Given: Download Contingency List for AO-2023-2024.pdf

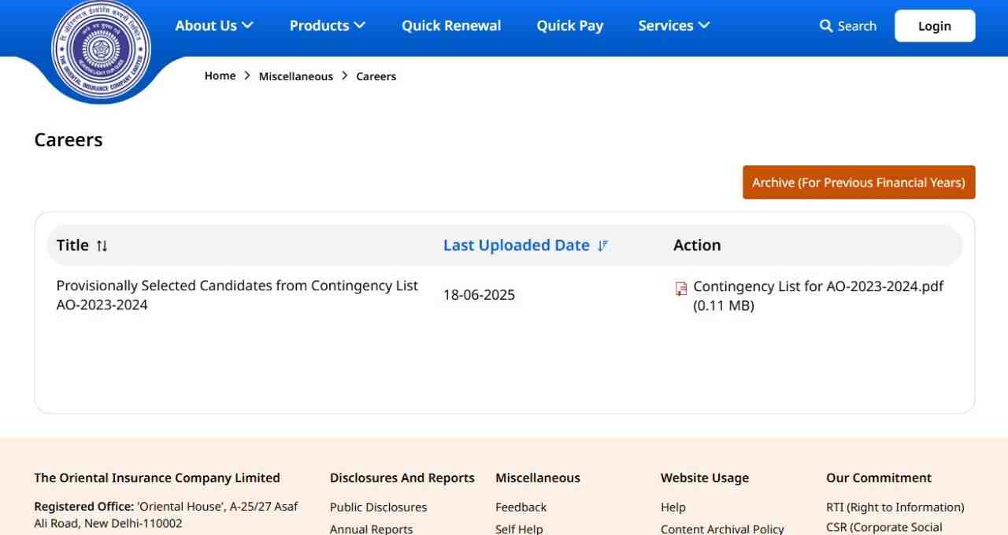Looking at the screenshot, I should (x=818, y=296).
